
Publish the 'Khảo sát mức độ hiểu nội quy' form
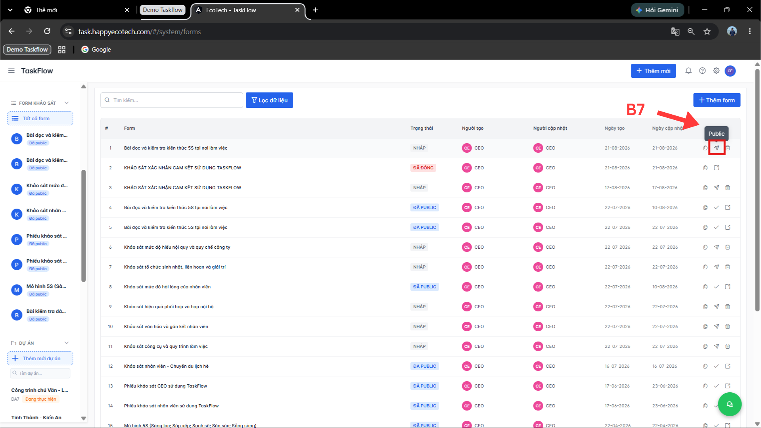tap(717, 247)
